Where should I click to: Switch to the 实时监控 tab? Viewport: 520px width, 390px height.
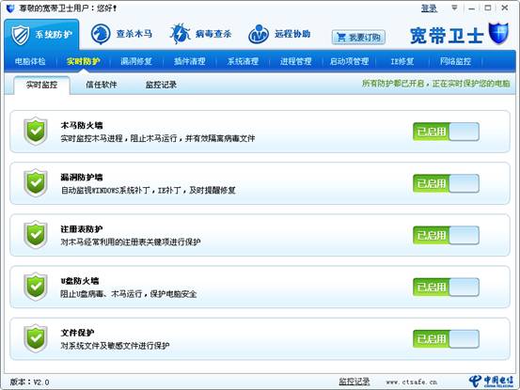[x=41, y=85]
